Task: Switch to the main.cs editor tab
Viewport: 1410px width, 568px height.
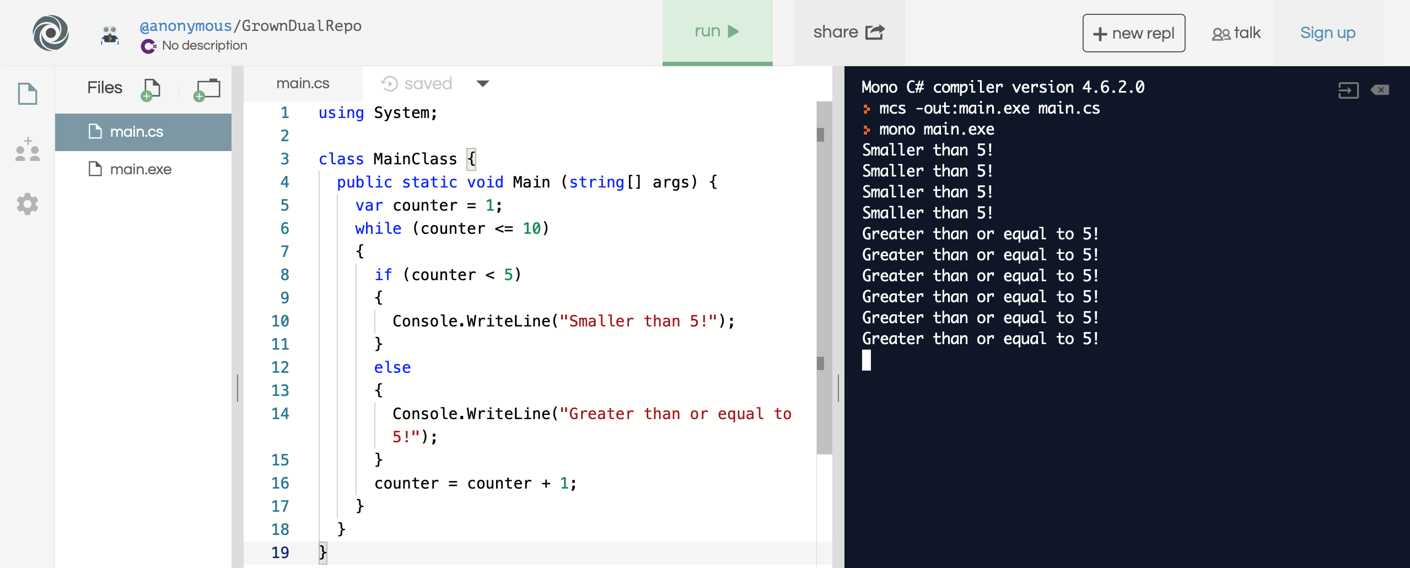Action: point(303,84)
